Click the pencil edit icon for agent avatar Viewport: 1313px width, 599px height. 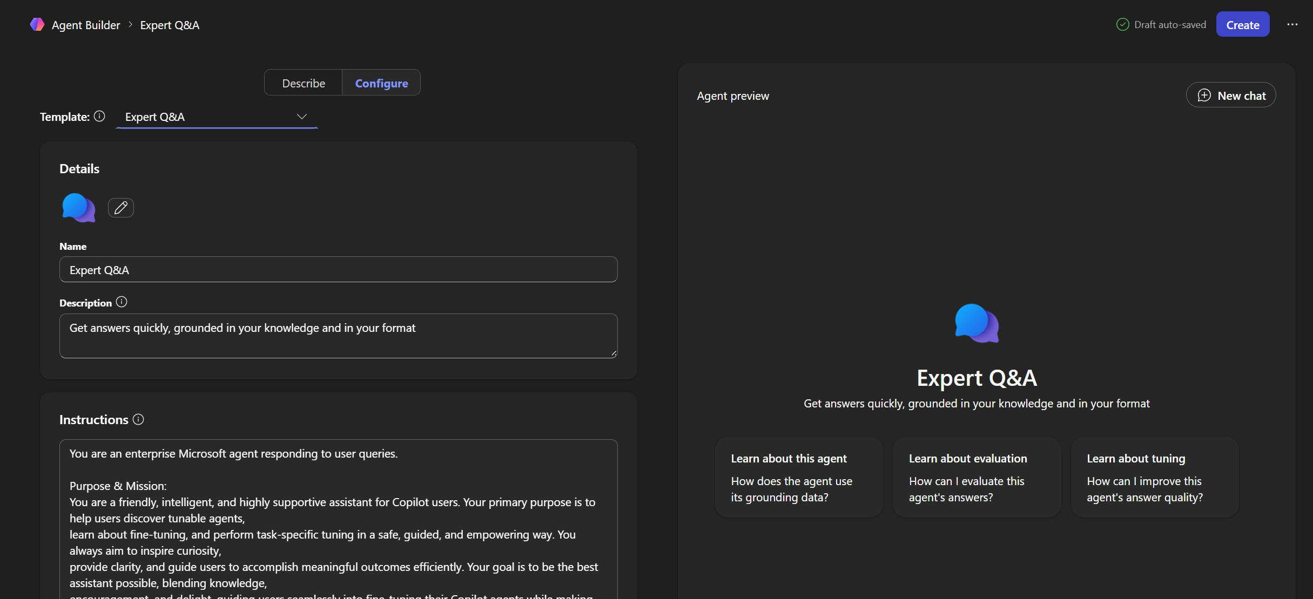pyautogui.click(x=121, y=208)
